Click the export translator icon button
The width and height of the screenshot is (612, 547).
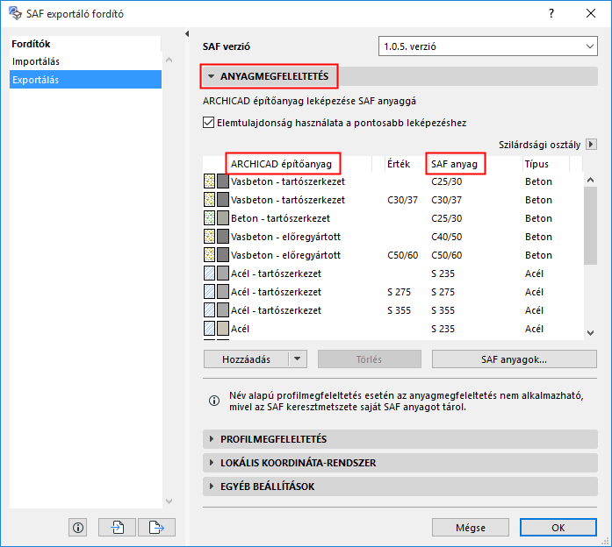(156, 528)
